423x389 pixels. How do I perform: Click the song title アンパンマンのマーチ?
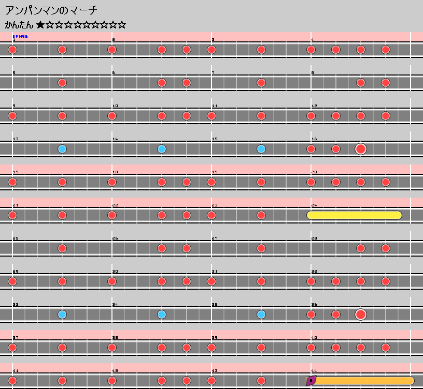point(51,10)
